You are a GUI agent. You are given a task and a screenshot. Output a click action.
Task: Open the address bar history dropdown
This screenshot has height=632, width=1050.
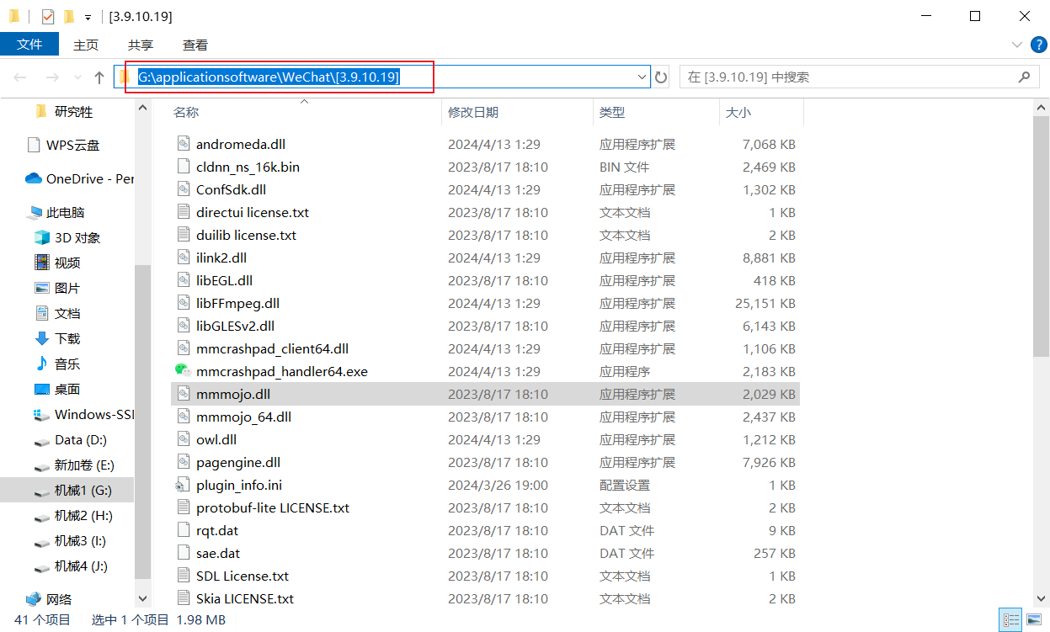point(642,77)
